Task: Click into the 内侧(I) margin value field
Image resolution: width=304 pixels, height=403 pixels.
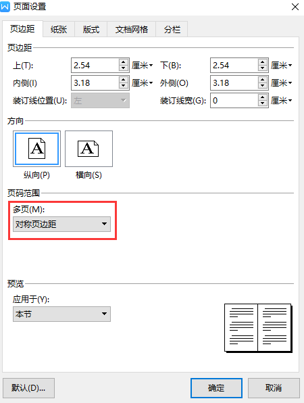Action: pos(95,82)
